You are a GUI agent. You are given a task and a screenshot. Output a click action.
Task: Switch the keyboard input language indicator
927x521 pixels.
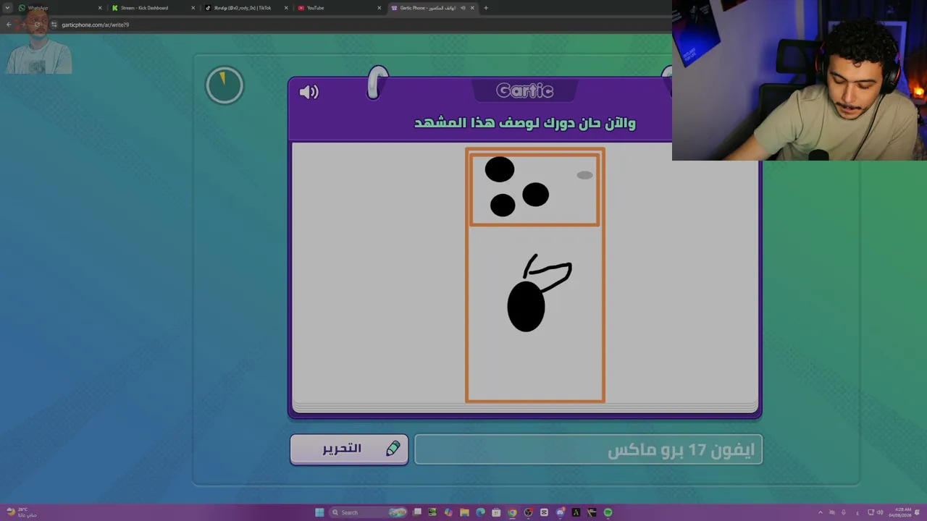point(857,512)
